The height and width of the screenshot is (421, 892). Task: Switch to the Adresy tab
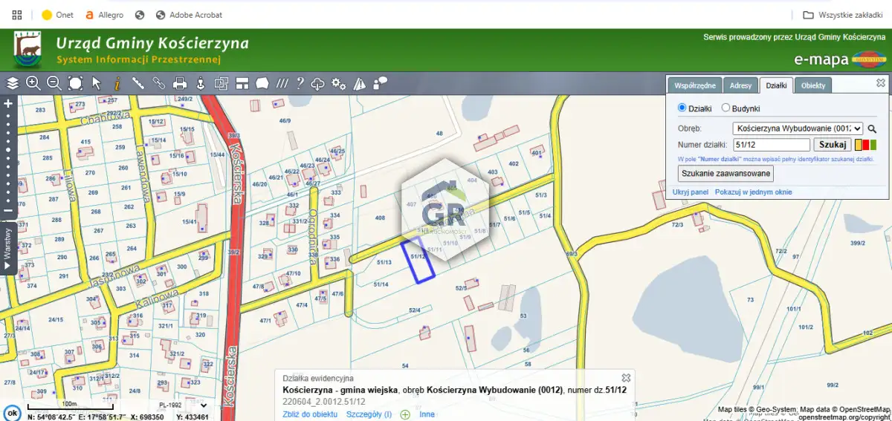tap(740, 85)
